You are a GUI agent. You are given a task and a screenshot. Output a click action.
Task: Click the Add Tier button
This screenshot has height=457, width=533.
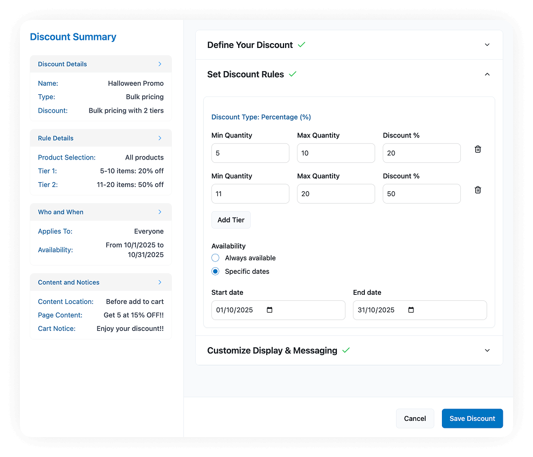(231, 220)
